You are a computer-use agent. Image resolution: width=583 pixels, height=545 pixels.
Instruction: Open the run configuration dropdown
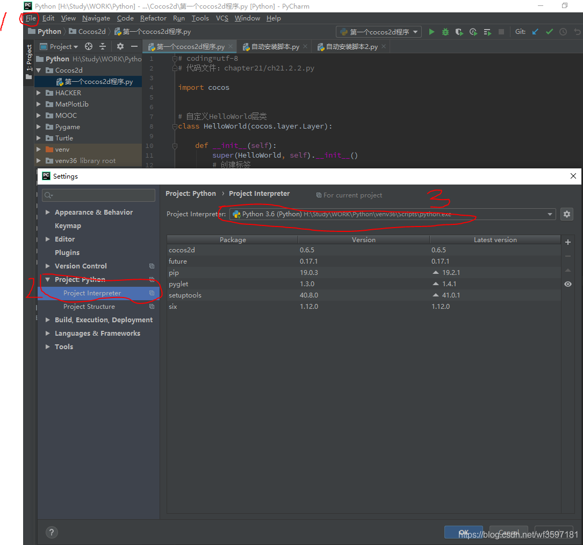(379, 32)
